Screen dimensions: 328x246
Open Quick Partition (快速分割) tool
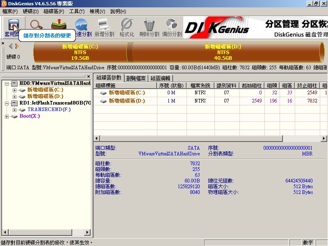[x=81, y=27]
